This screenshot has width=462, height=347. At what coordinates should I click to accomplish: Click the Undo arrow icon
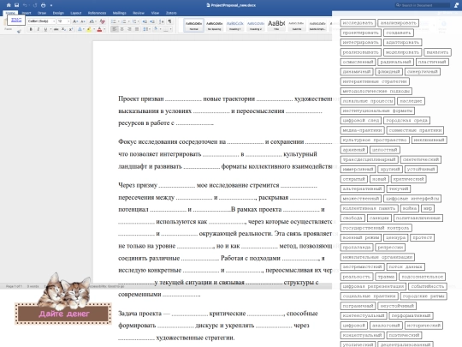25,5
